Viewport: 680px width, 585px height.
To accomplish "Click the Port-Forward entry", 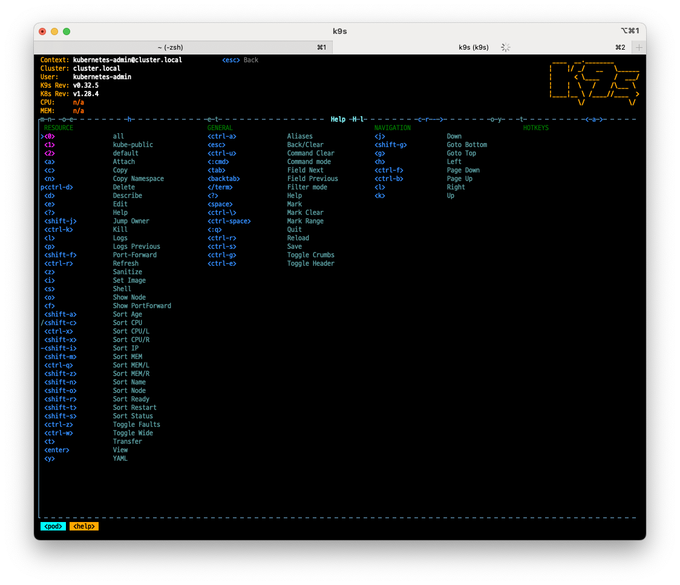I will coord(135,255).
